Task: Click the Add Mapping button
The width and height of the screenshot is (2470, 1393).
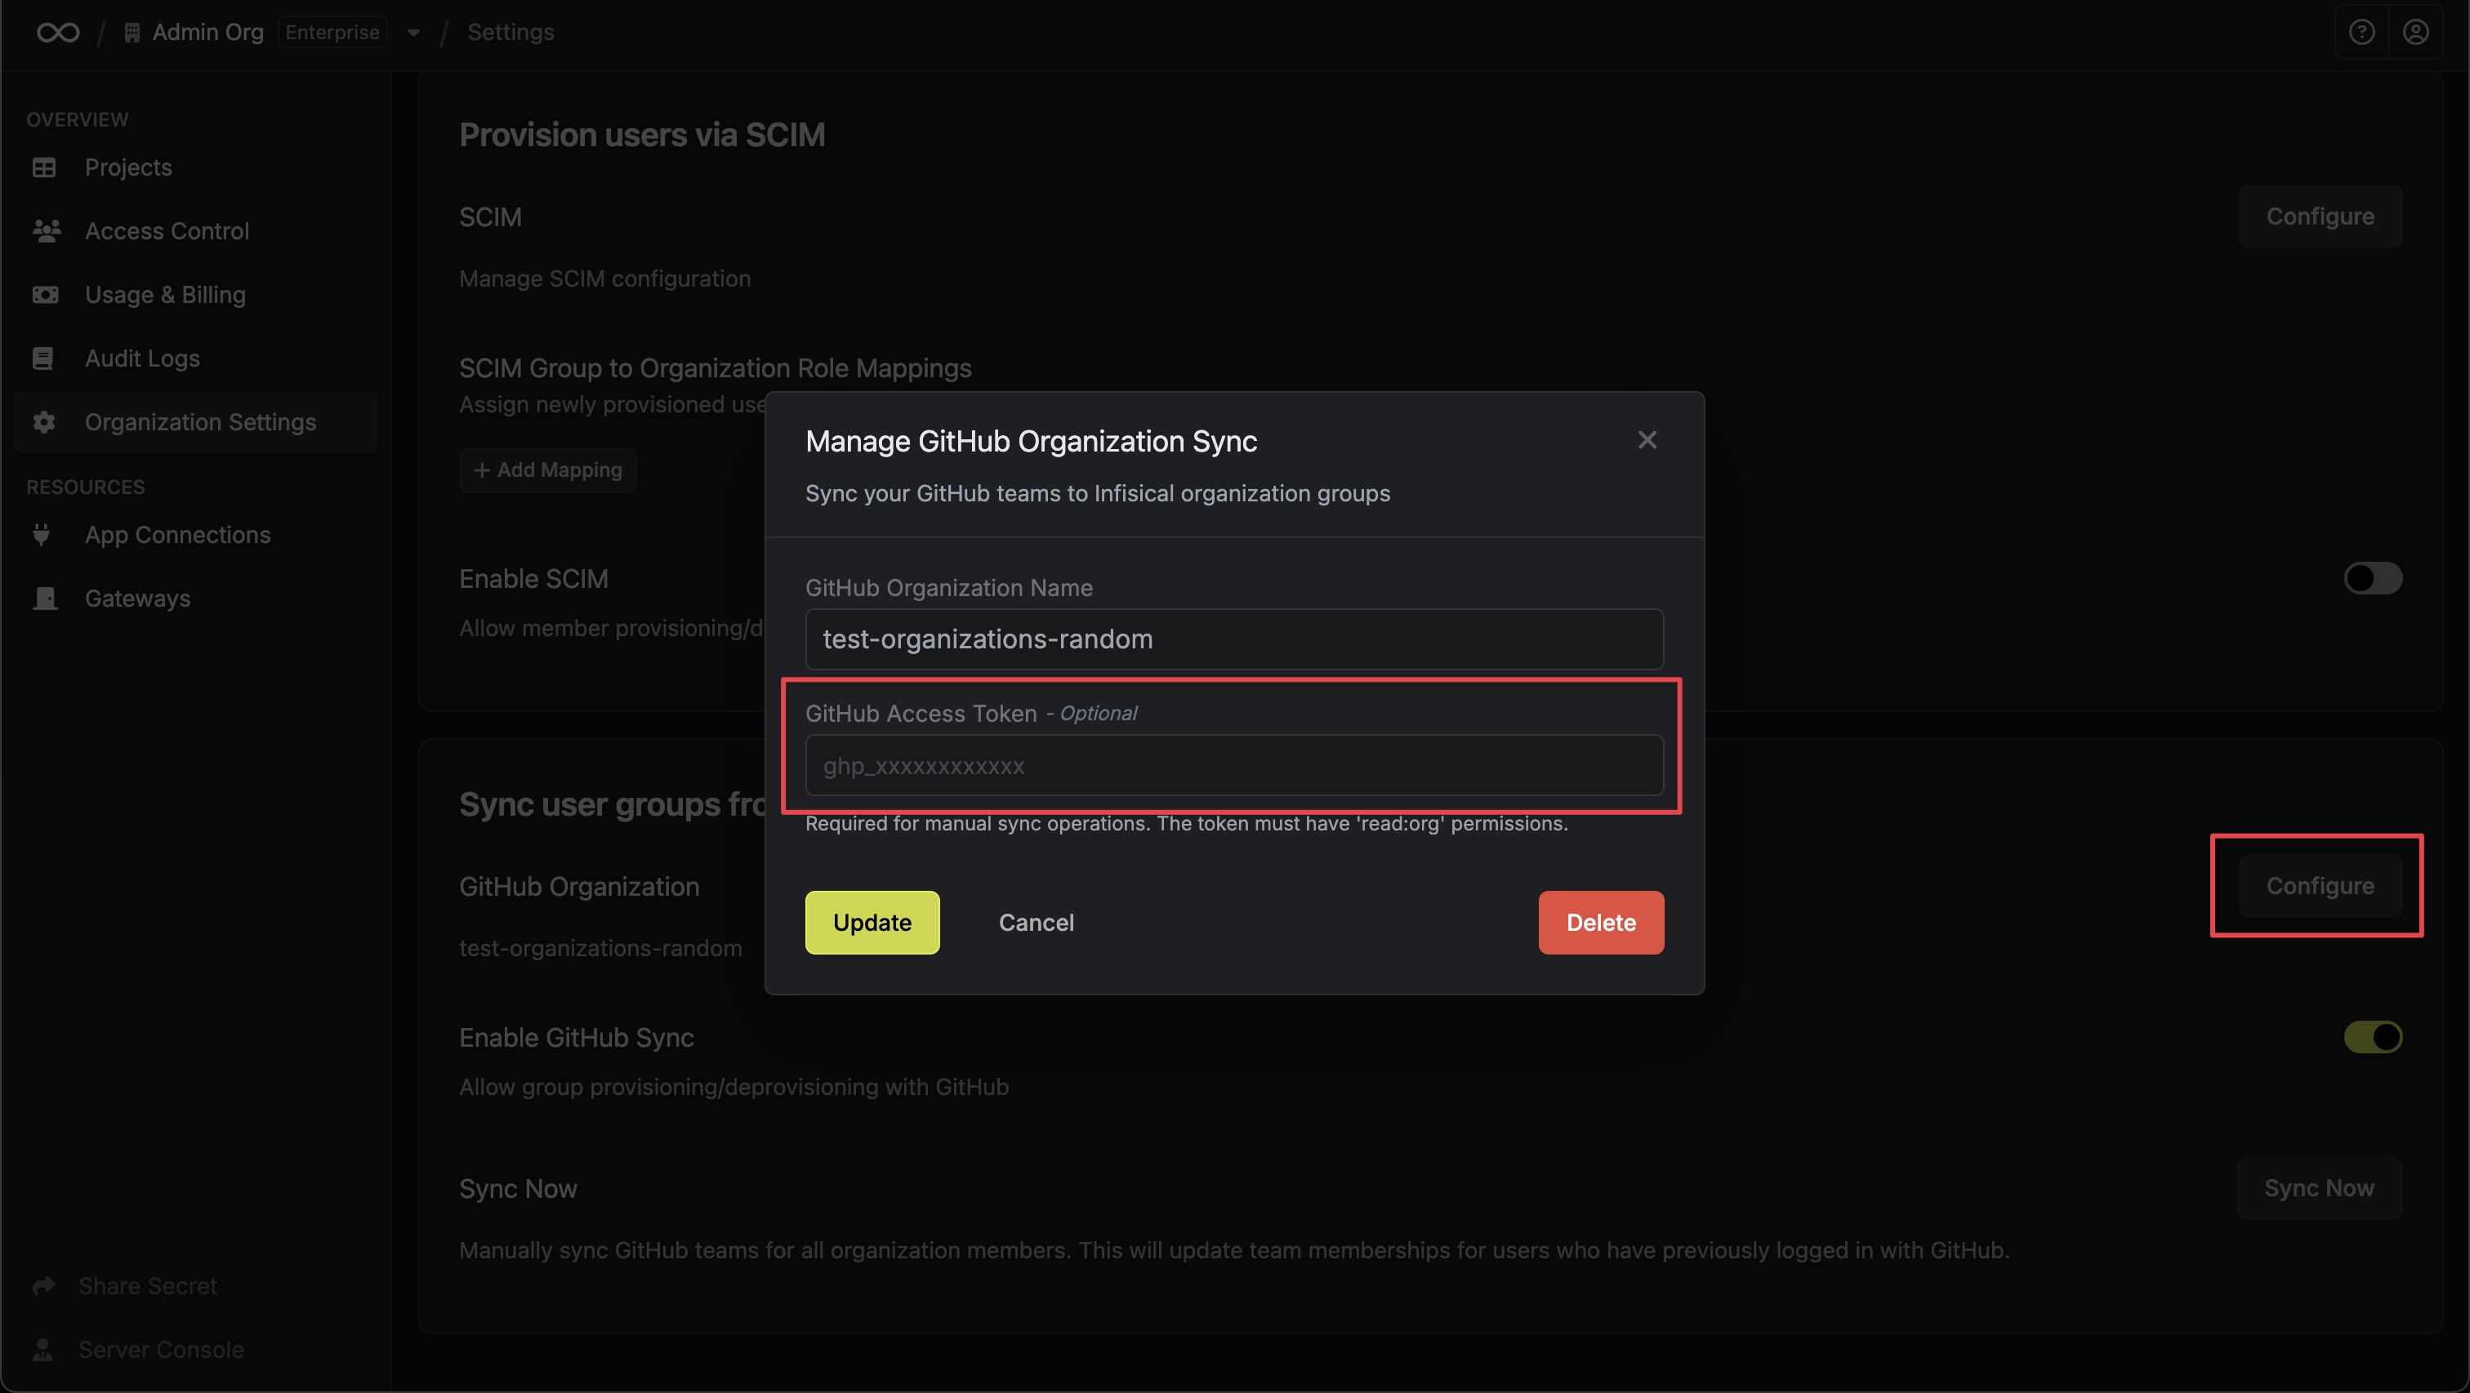Action: point(547,470)
